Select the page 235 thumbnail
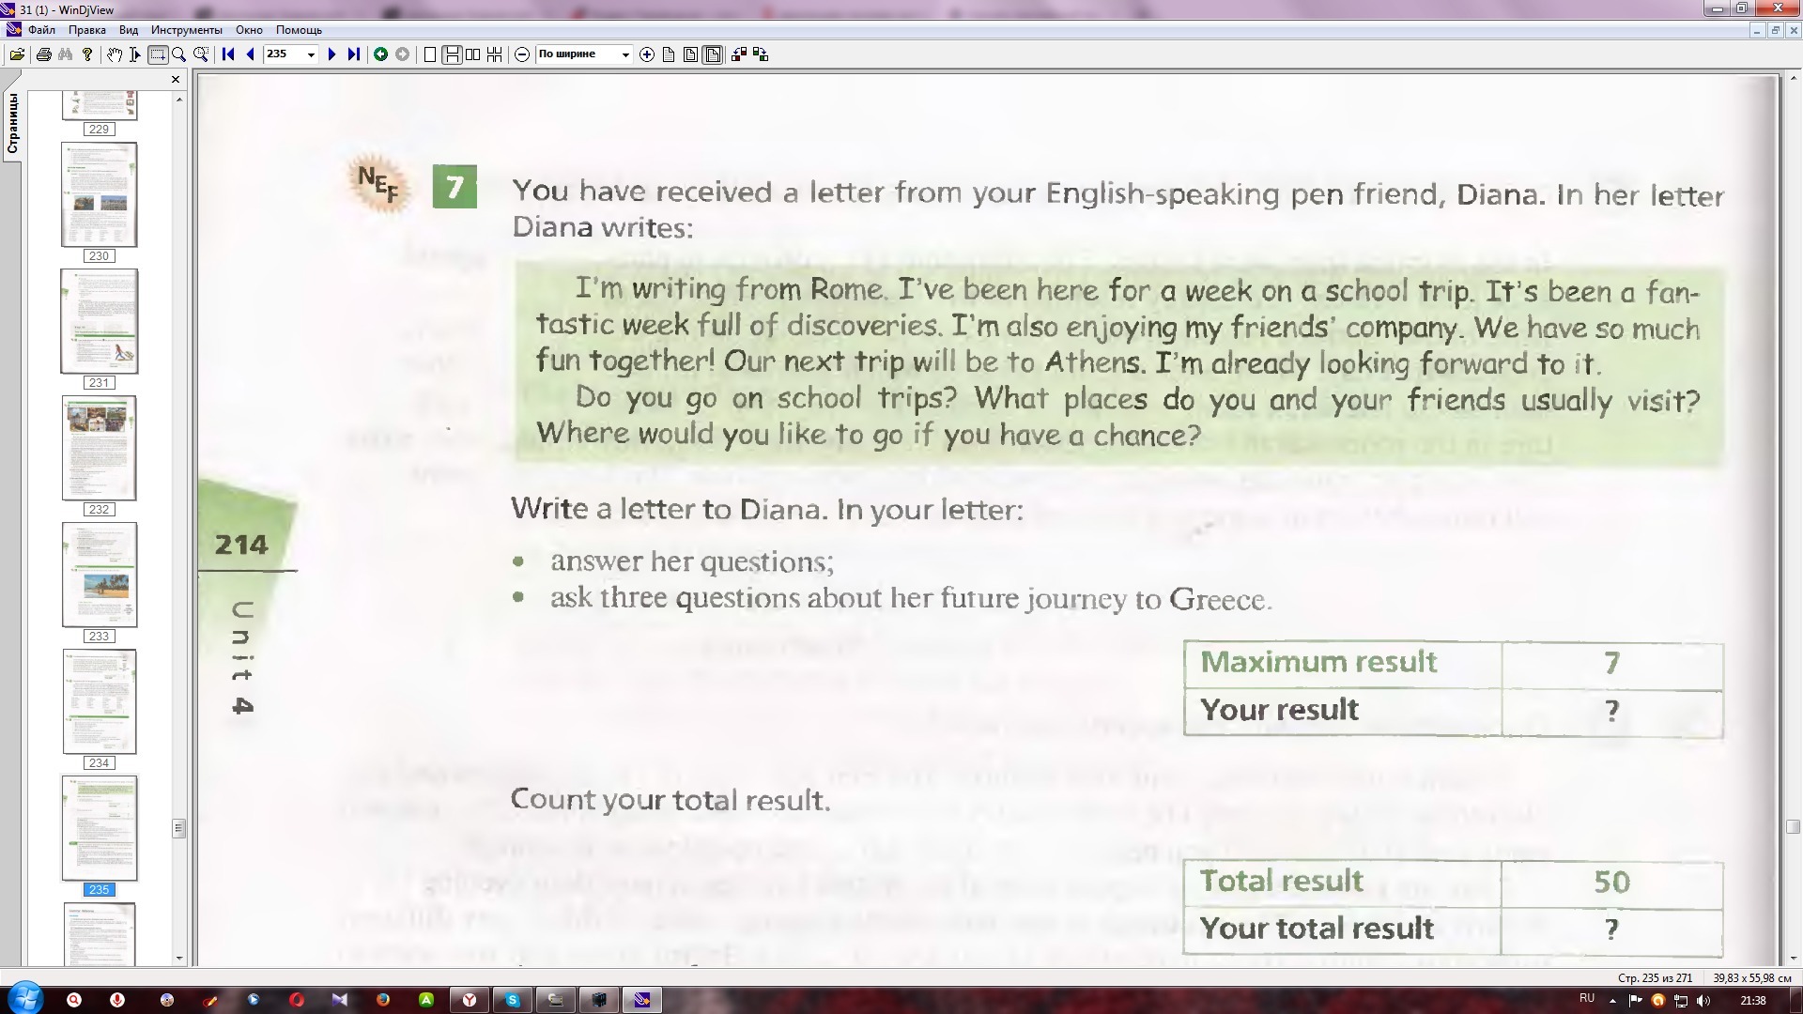Screen dimensions: 1803x1014 (x=100, y=828)
